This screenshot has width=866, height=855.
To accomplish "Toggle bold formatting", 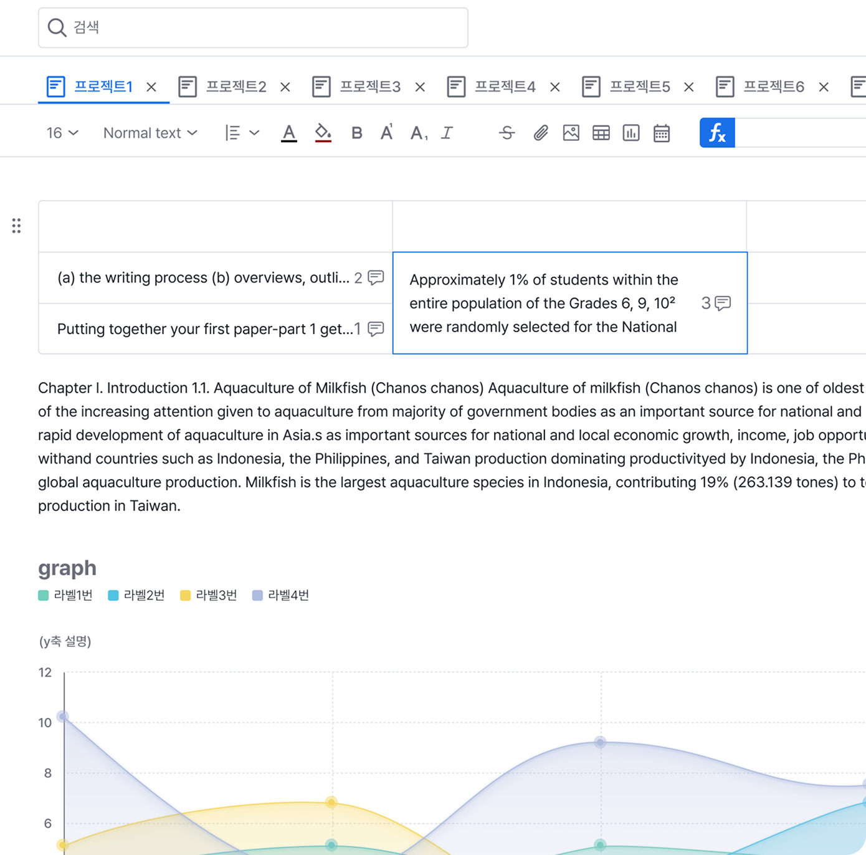I will tap(356, 133).
